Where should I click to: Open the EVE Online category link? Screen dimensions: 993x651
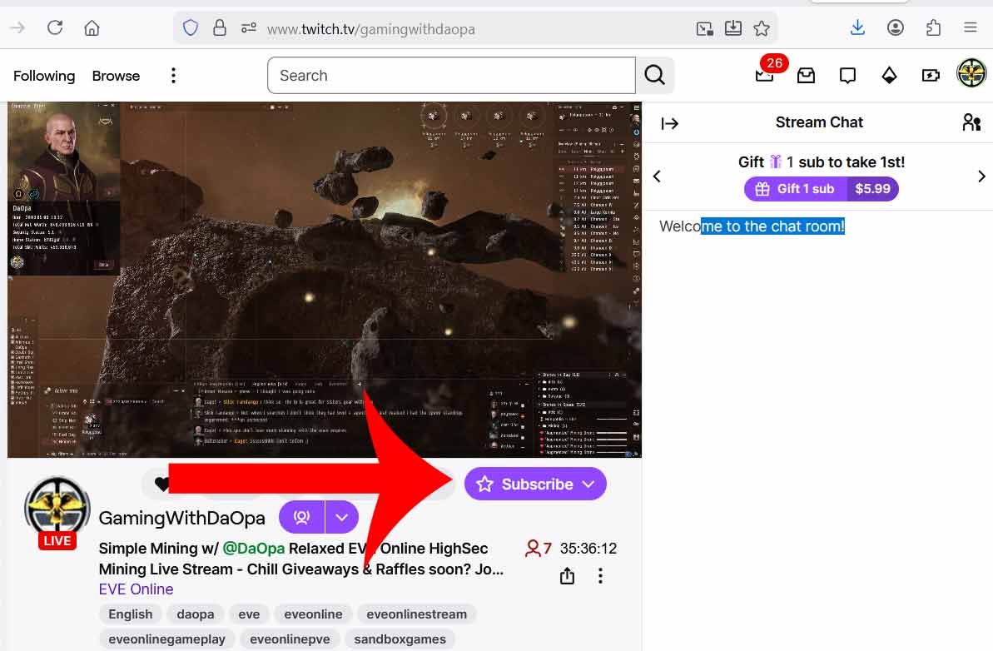click(x=137, y=589)
